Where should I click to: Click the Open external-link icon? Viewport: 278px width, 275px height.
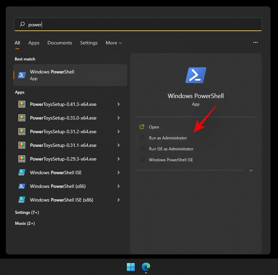click(x=142, y=127)
